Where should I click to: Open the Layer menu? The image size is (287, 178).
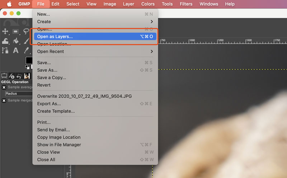point(128,4)
